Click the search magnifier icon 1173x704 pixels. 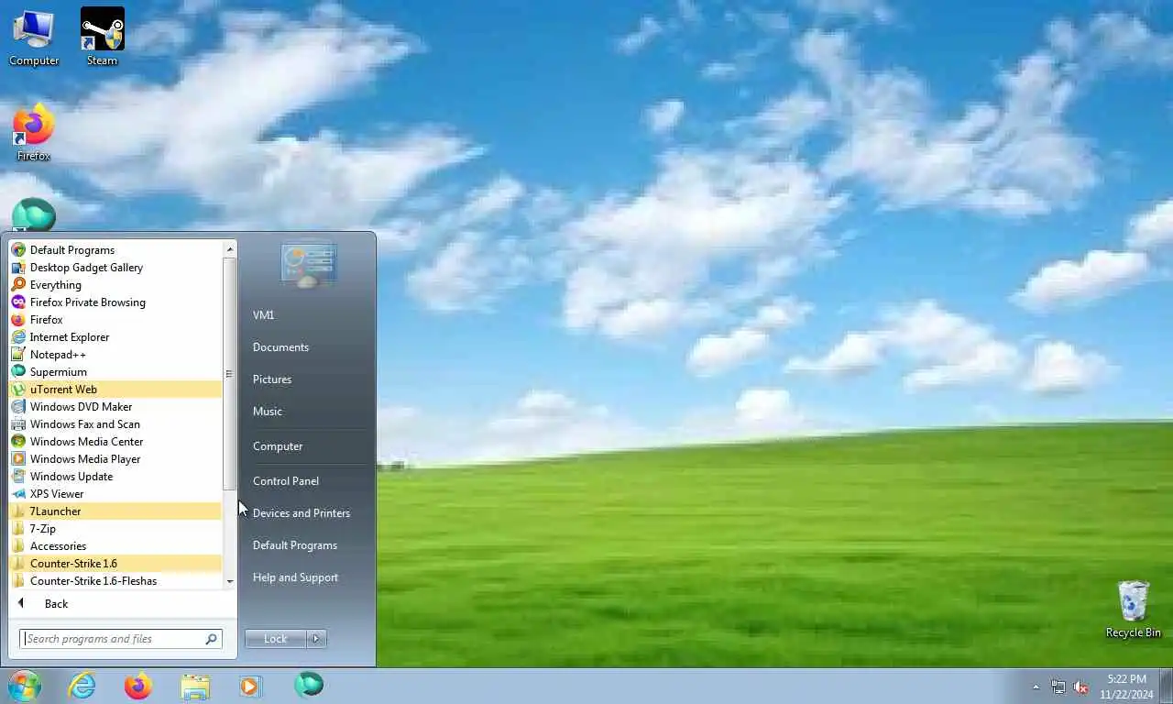[x=211, y=639]
